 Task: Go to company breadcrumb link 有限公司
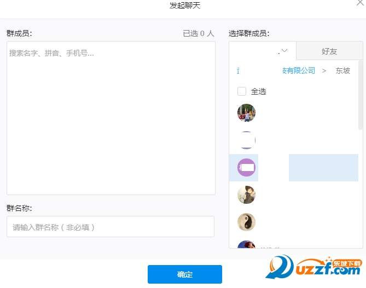click(299, 70)
